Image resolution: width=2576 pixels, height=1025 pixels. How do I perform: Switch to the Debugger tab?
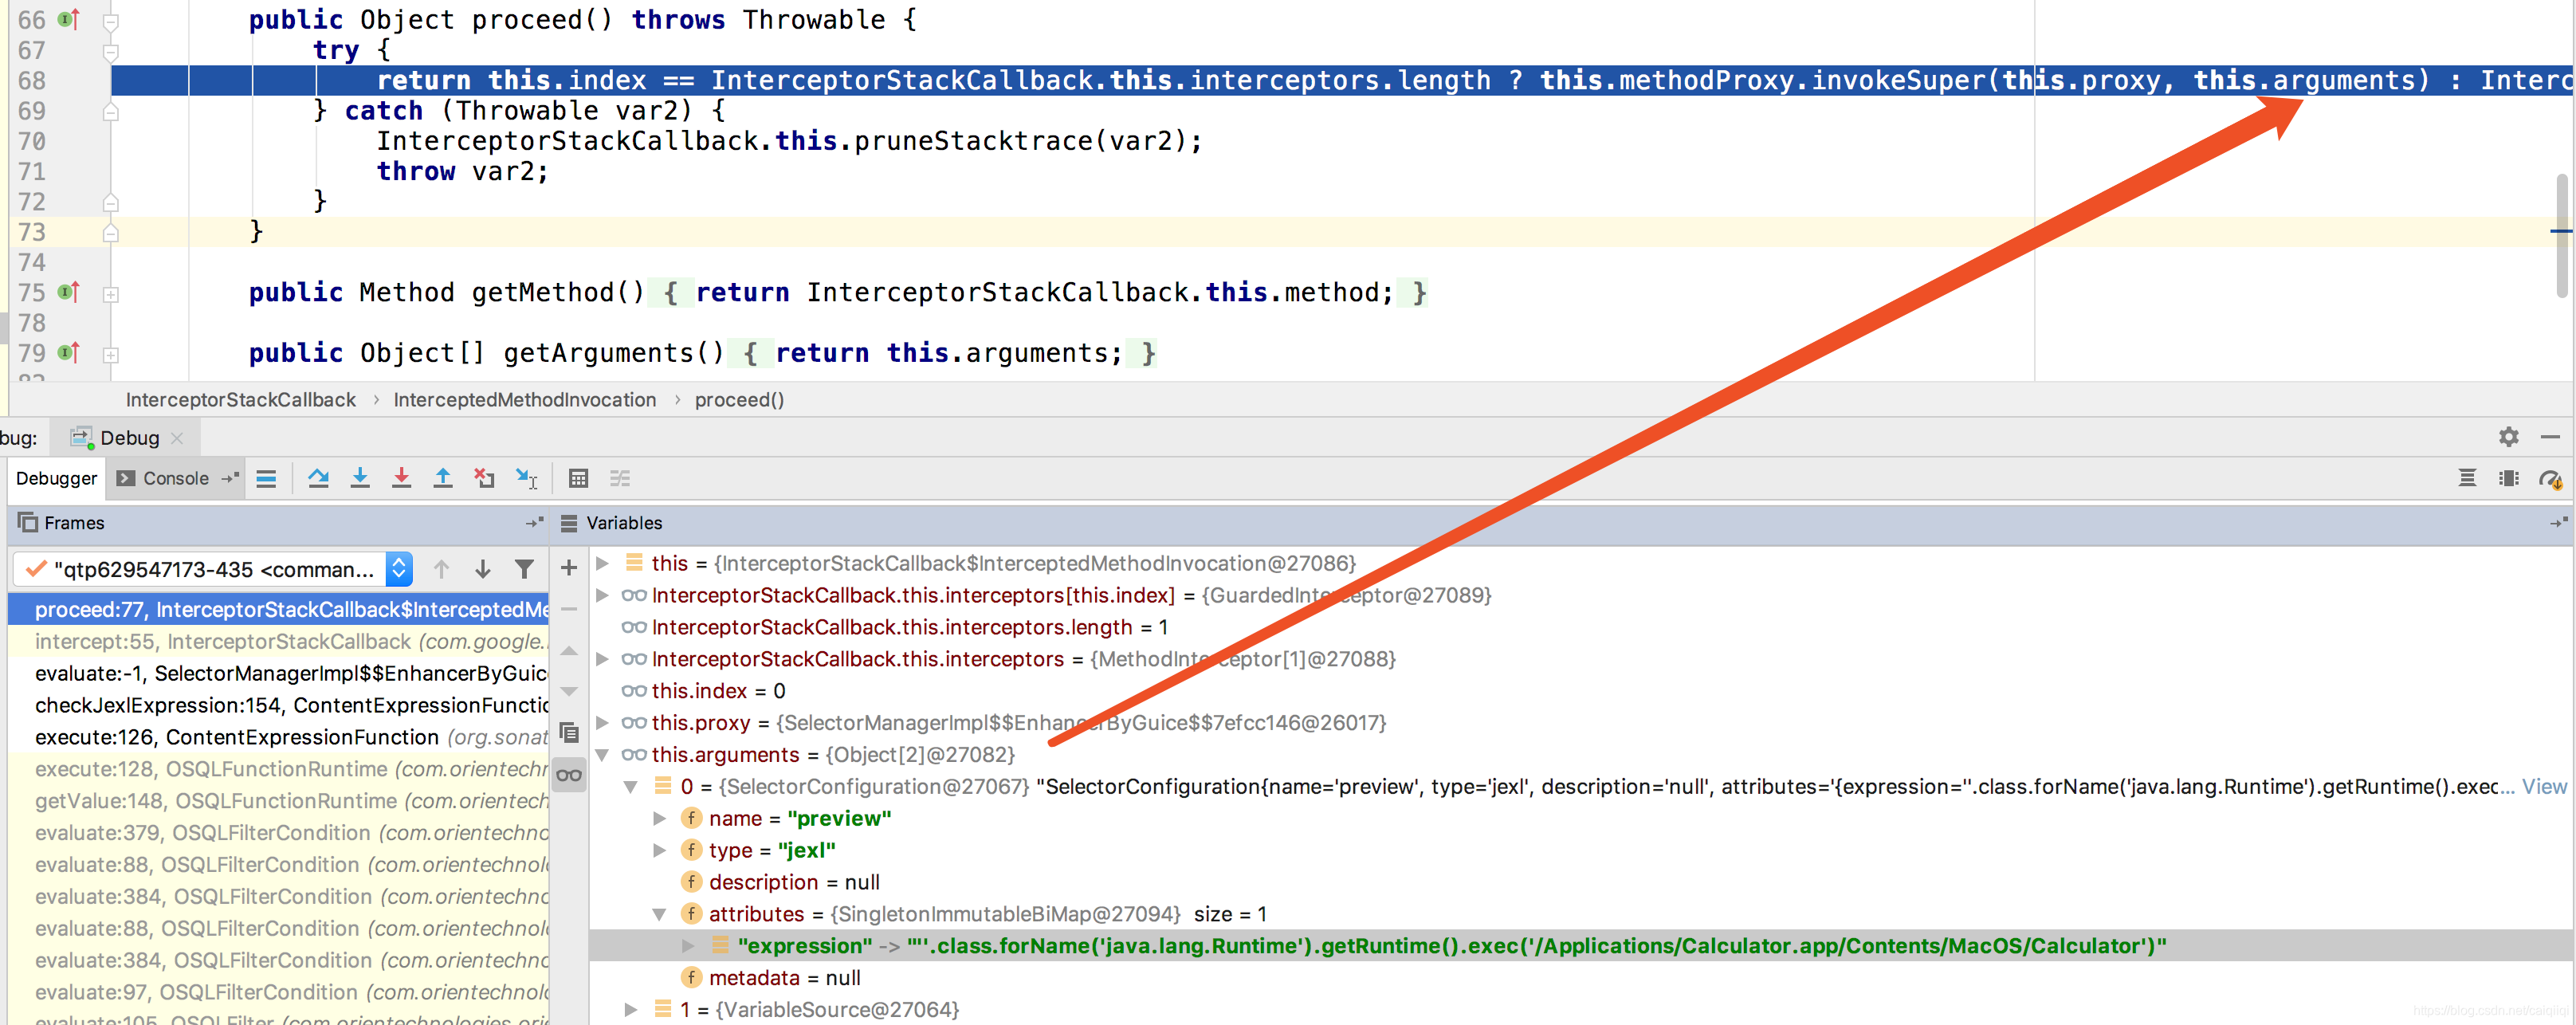tap(56, 478)
